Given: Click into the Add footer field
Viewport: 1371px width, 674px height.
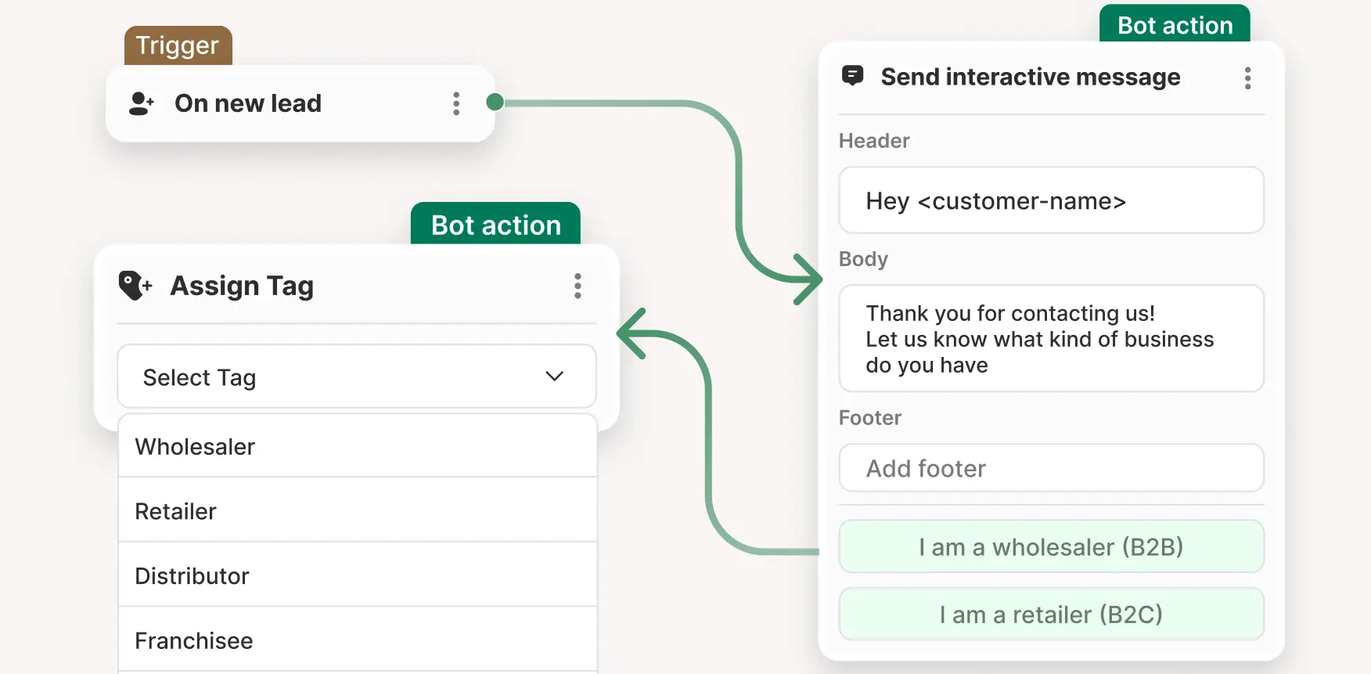Looking at the screenshot, I should [x=1050, y=468].
